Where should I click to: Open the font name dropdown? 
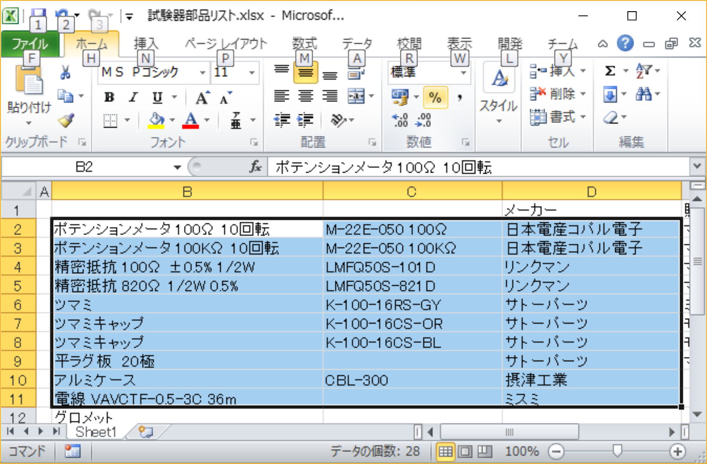[x=203, y=73]
